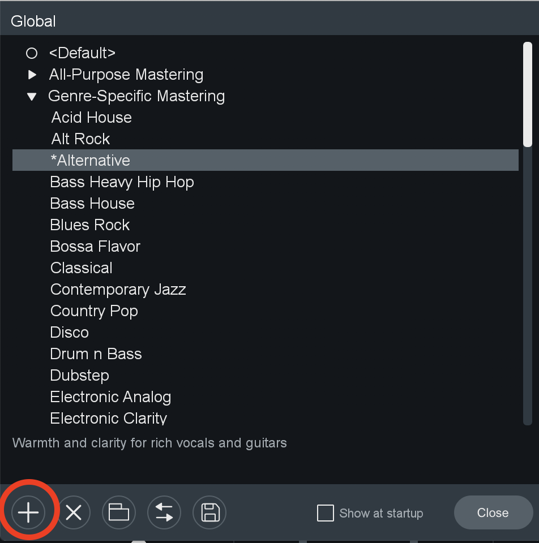Viewport: 539px width, 543px height.
Task: Select the Global presets header tab
Action: pos(33,21)
